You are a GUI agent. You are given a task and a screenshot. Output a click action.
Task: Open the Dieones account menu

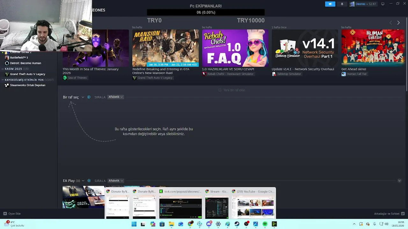point(363,4)
